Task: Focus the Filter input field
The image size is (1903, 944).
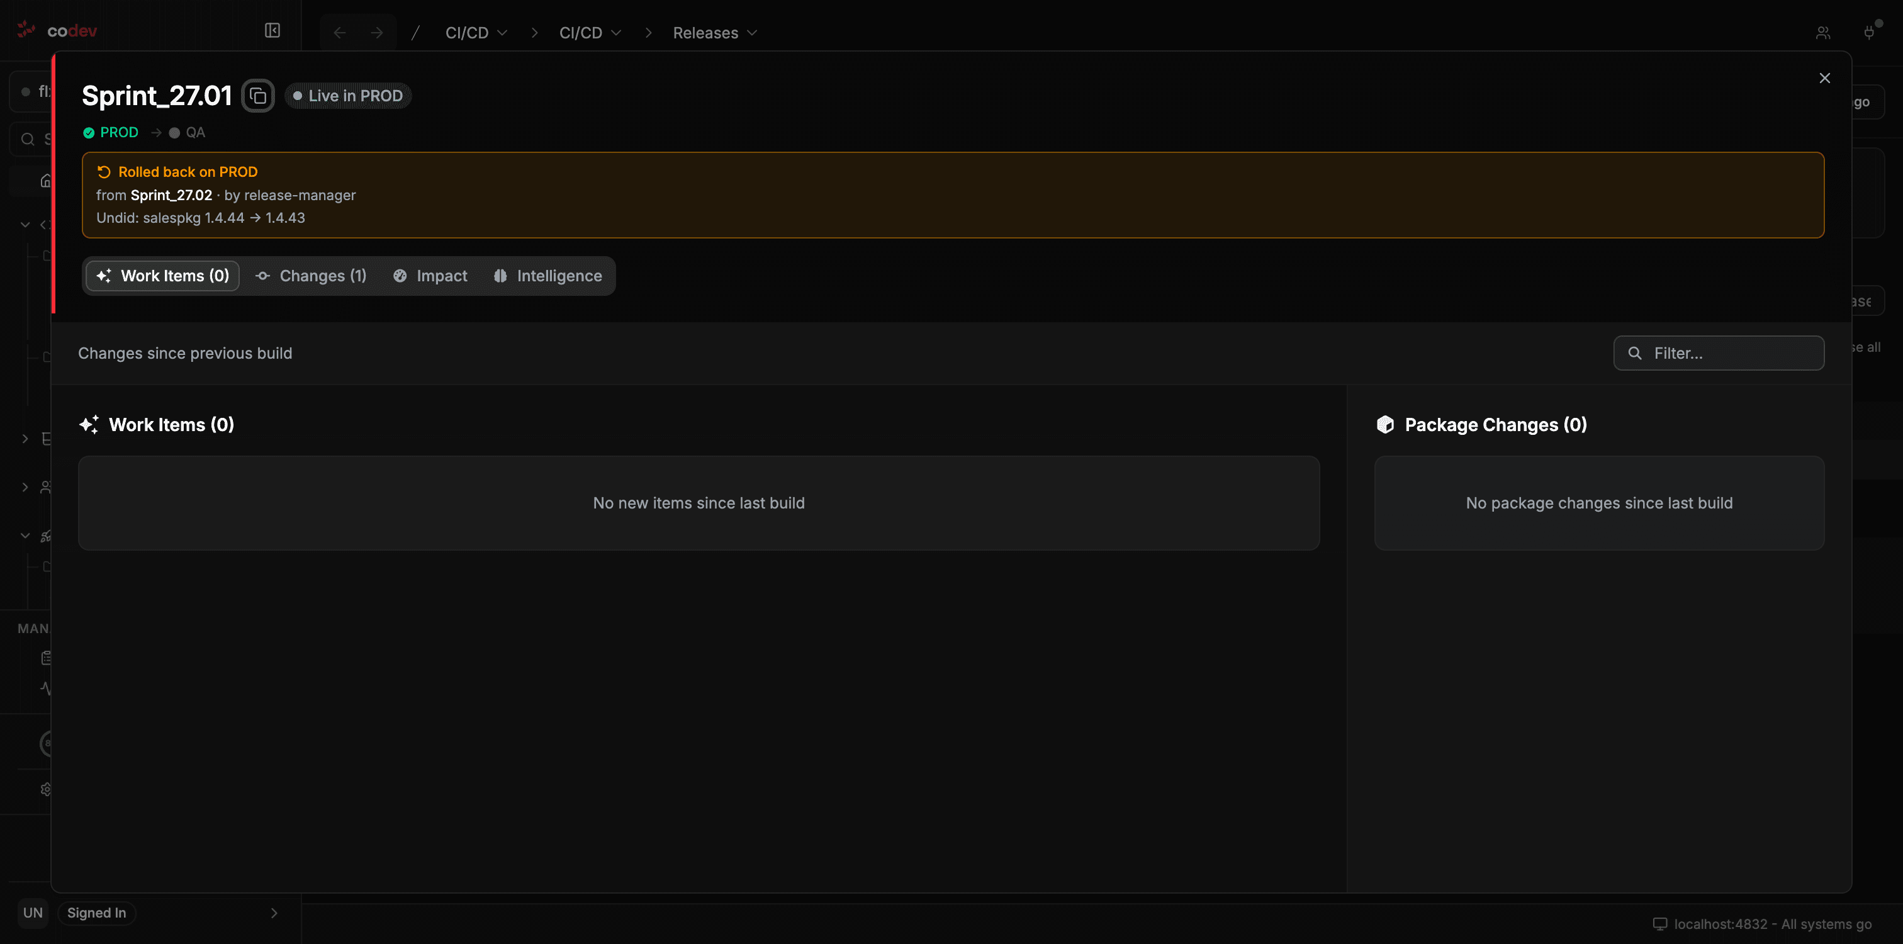Action: 1719,354
